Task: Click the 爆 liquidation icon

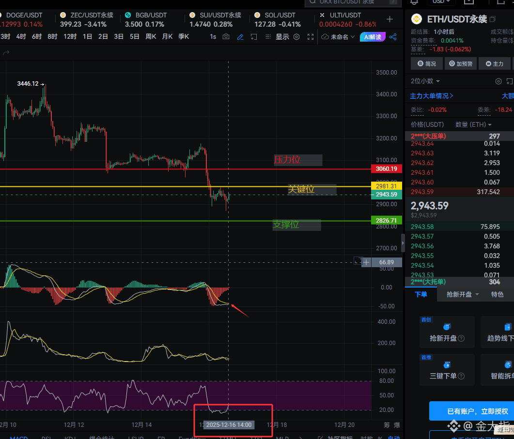Action: (397, 425)
